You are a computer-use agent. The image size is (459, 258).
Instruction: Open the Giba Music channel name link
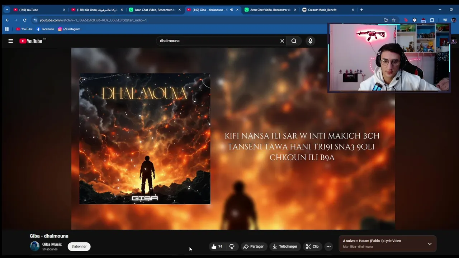point(52,244)
